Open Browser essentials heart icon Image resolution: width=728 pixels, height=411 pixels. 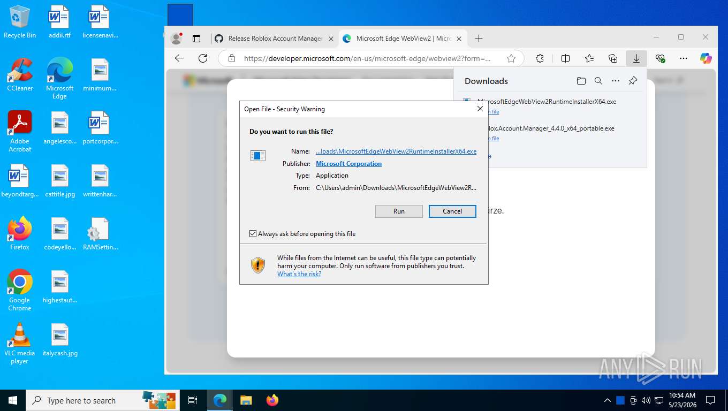point(660,58)
